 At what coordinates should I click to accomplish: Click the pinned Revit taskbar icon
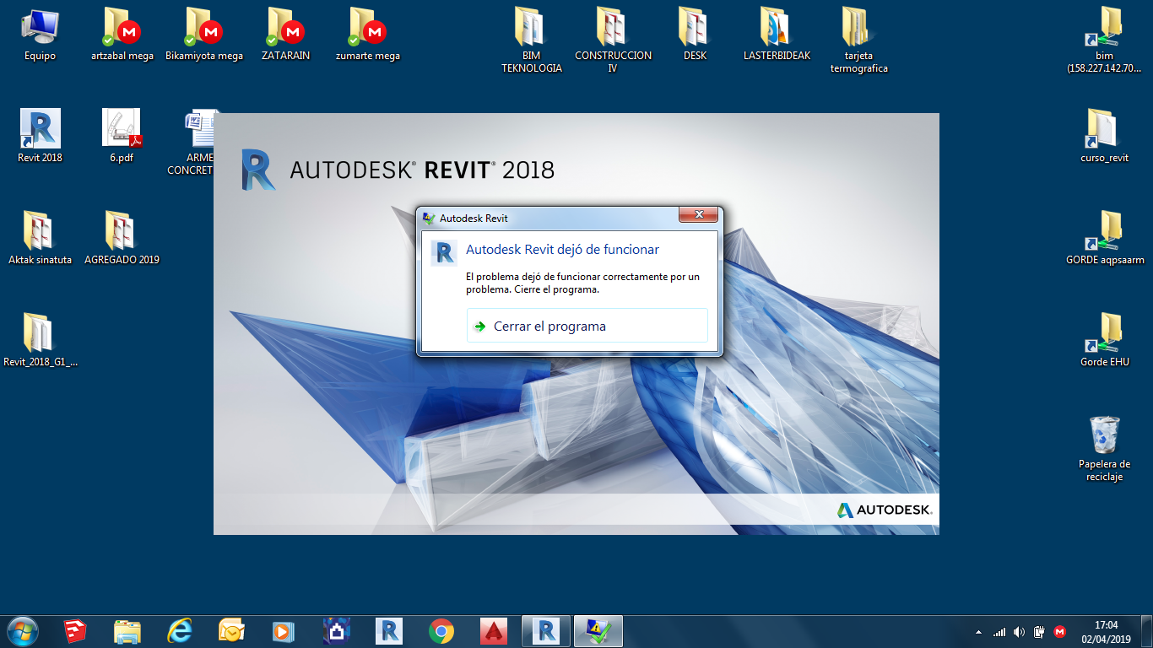point(388,630)
